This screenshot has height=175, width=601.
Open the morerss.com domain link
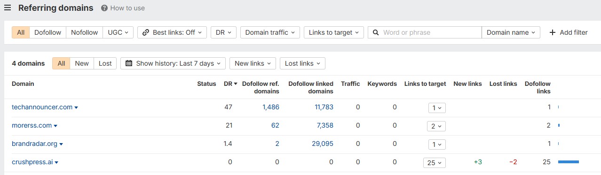pos(32,125)
